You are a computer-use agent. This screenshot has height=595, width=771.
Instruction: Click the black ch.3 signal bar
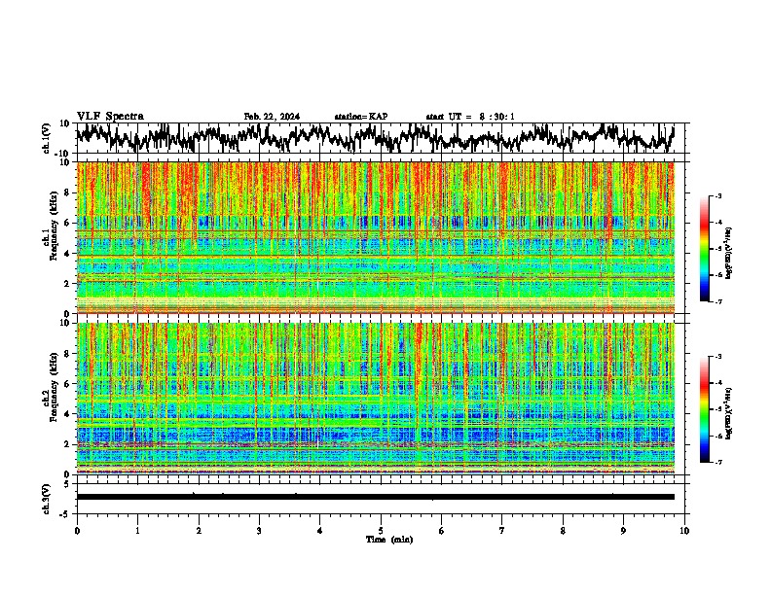click(376, 497)
